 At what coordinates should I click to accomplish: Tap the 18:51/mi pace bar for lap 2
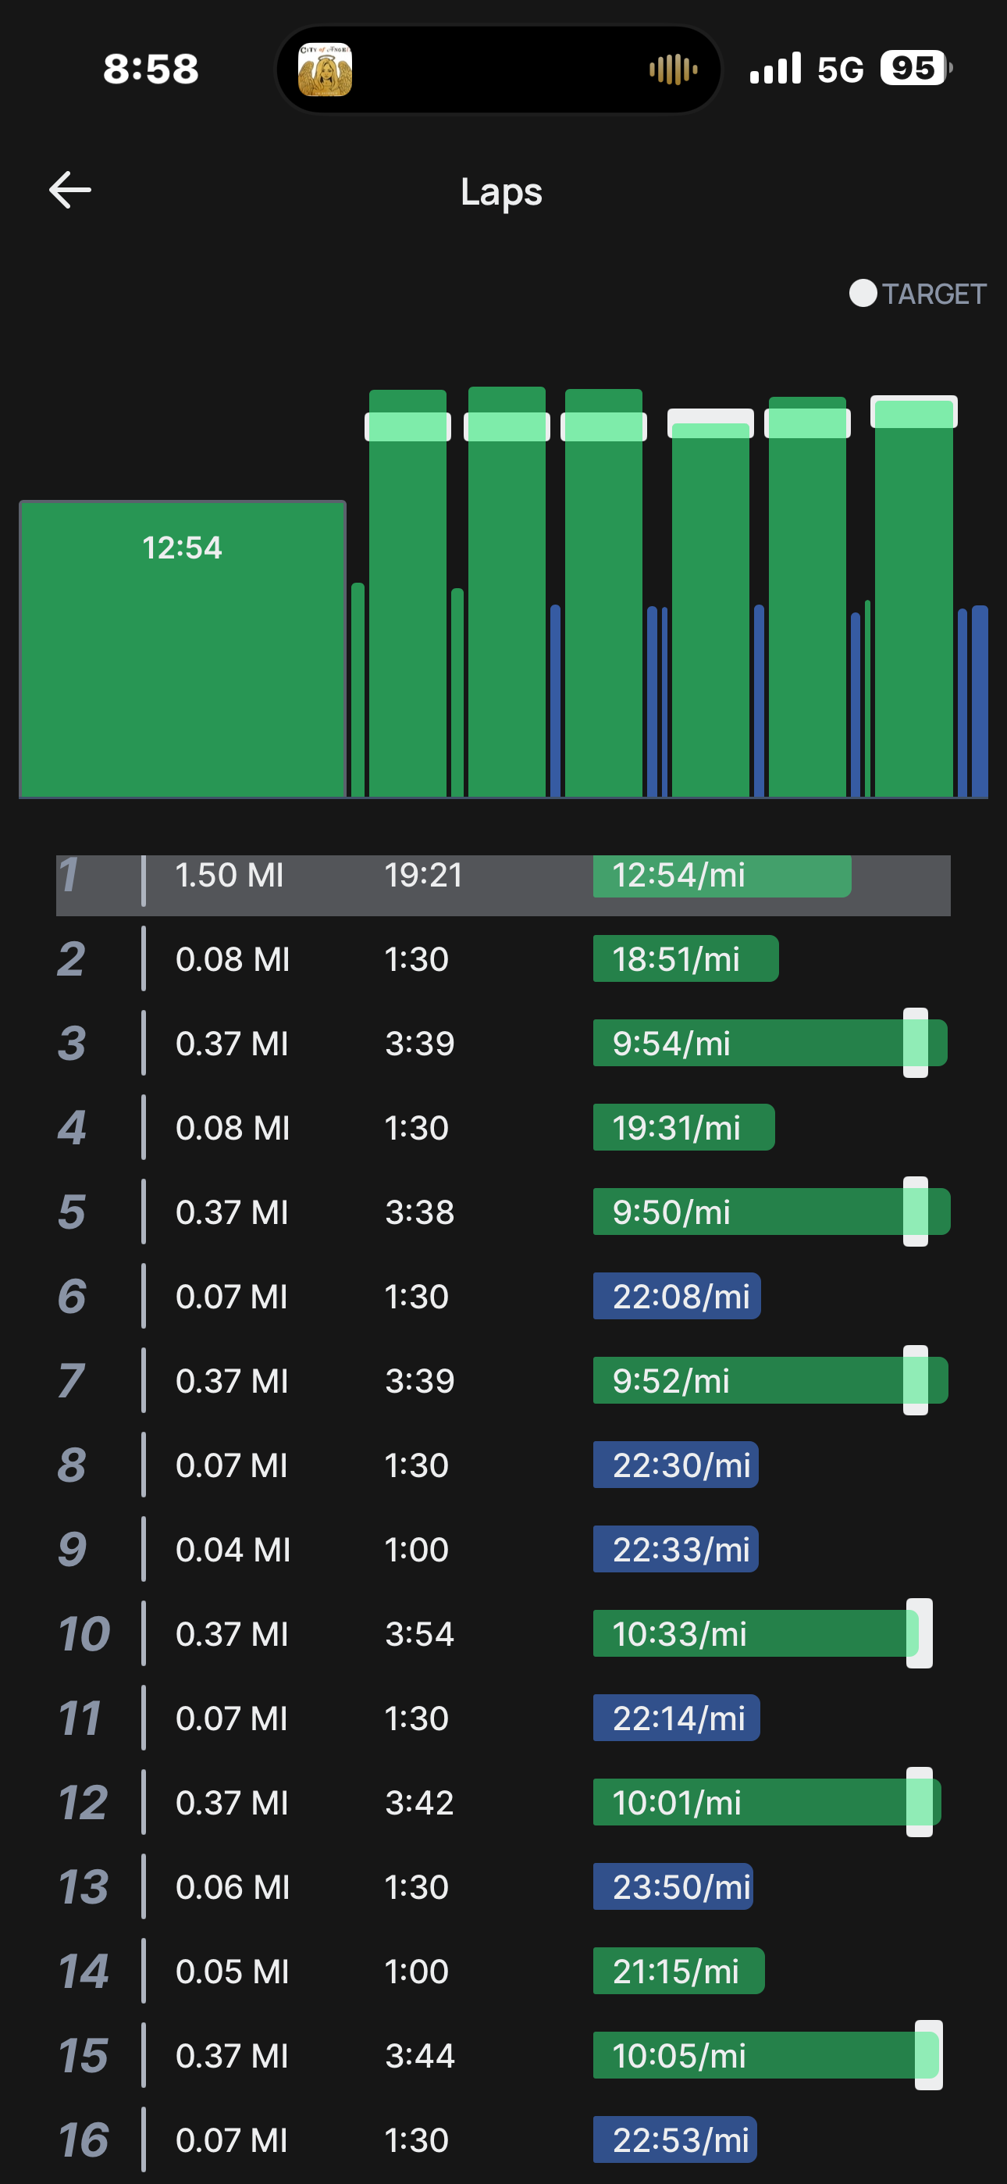pos(685,959)
